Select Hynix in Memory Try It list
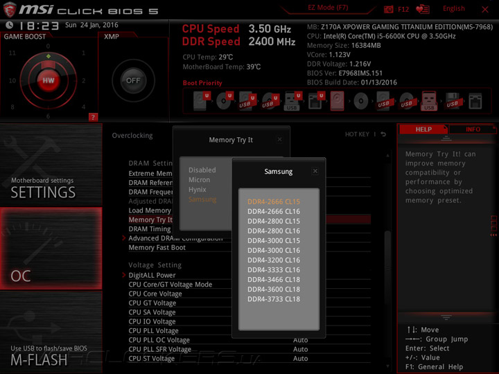 point(198,190)
